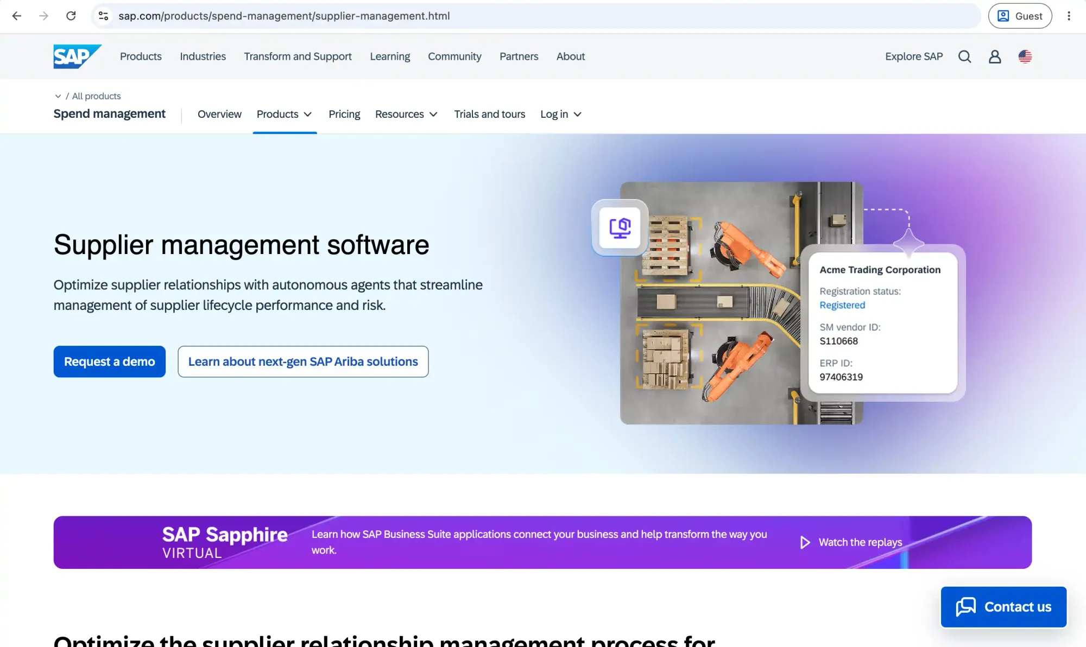Open the search magnifier icon
1086x647 pixels.
(964, 56)
